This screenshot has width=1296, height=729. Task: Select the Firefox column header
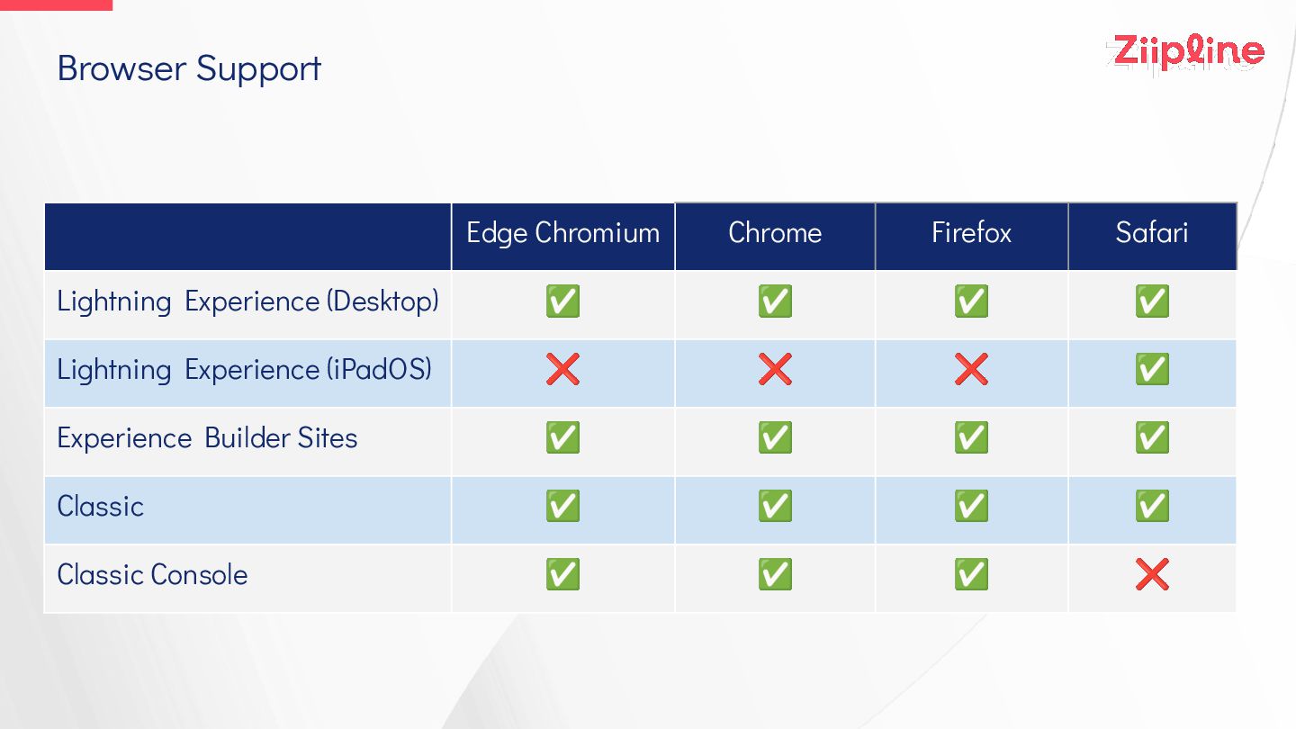(x=971, y=233)
